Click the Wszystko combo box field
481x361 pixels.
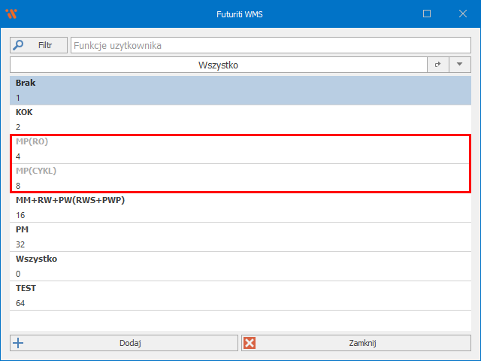(x=218, y=65)
